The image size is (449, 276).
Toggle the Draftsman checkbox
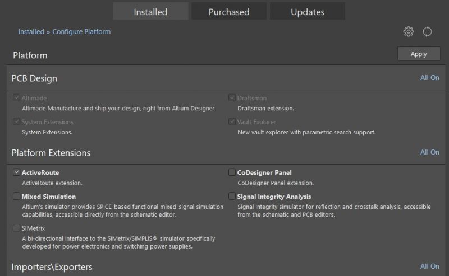232,98
